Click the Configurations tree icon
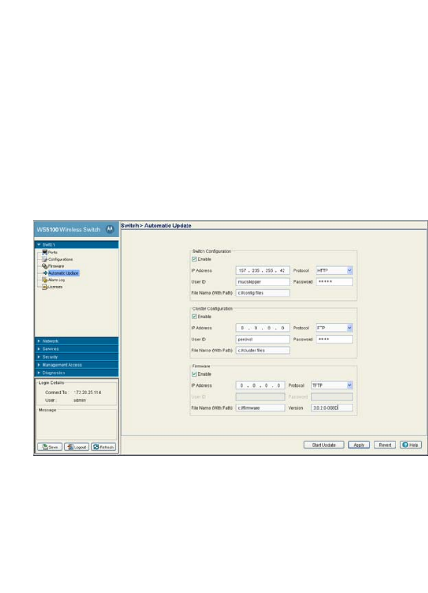 (x=45, y=259)
